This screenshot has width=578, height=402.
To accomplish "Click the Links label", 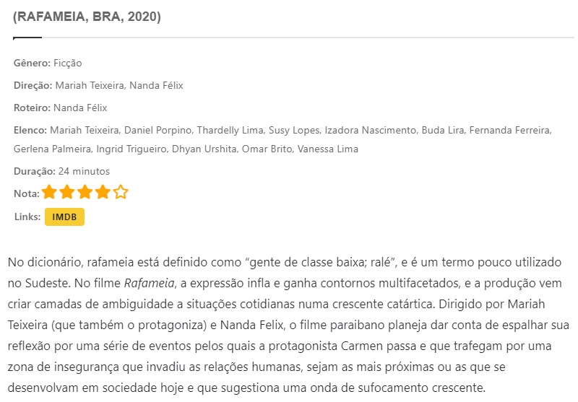I will tap(27, 217).
